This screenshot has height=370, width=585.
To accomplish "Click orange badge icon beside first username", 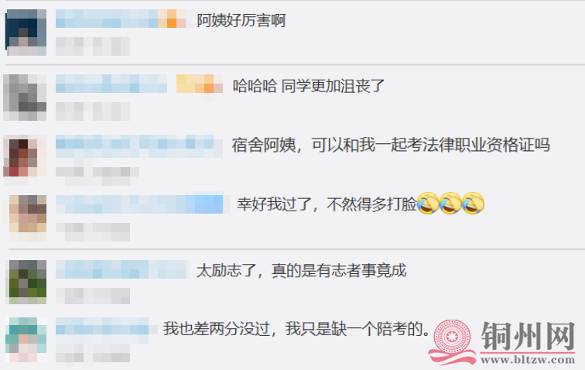I will (172, 19).
